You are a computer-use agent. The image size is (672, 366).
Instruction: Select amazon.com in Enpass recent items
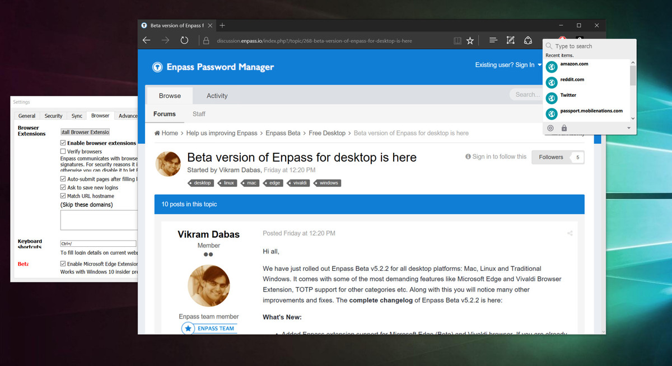pos(587,67)
